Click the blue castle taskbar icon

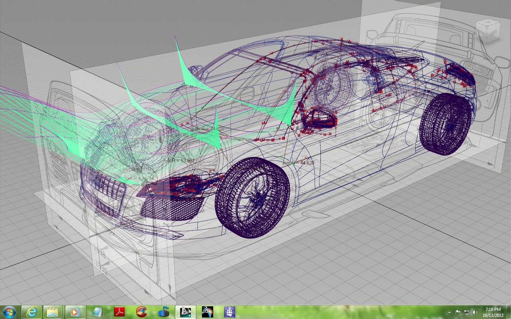pyautogui.click(x=163, y=311)
